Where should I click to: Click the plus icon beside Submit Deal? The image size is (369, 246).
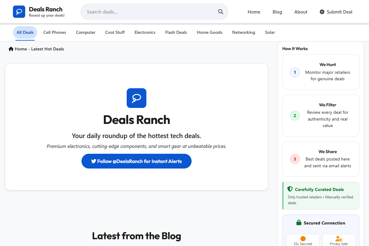tap(322, 12)
